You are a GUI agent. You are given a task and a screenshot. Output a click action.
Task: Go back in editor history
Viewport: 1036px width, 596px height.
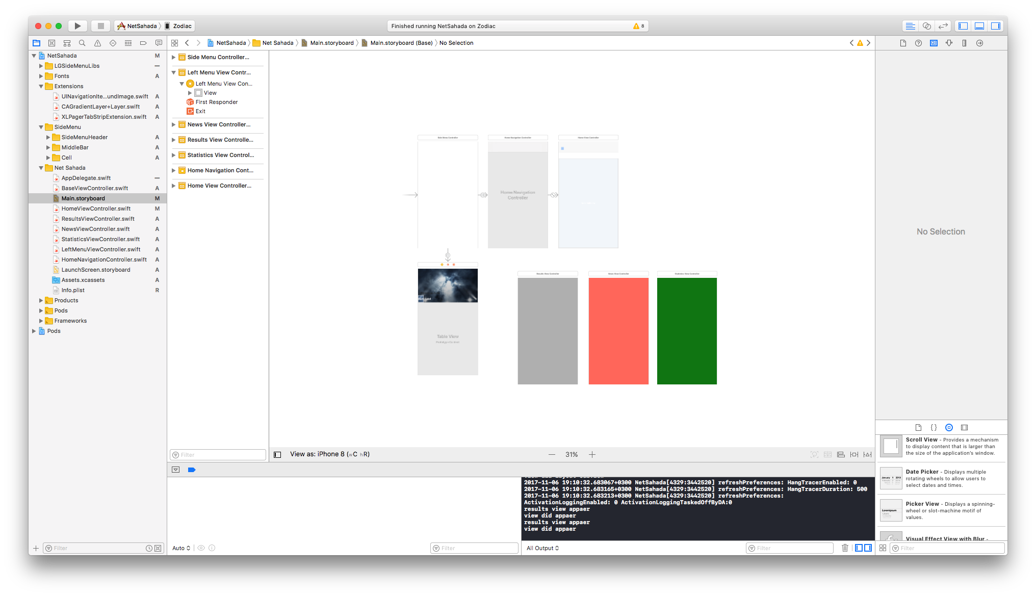point(187,43)
